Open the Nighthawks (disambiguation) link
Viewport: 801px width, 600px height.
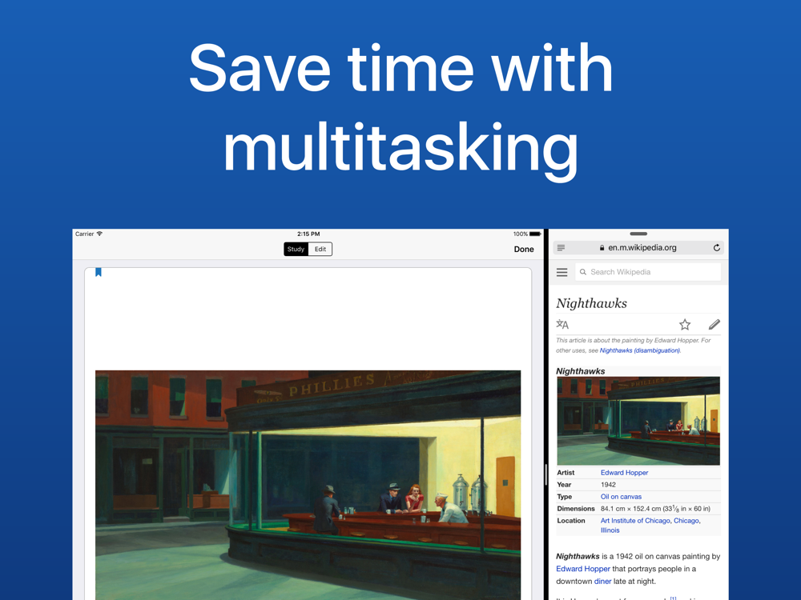click(x=639, y=350)
